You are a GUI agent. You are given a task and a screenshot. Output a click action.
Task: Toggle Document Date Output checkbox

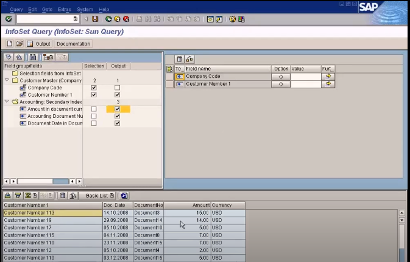117,123
